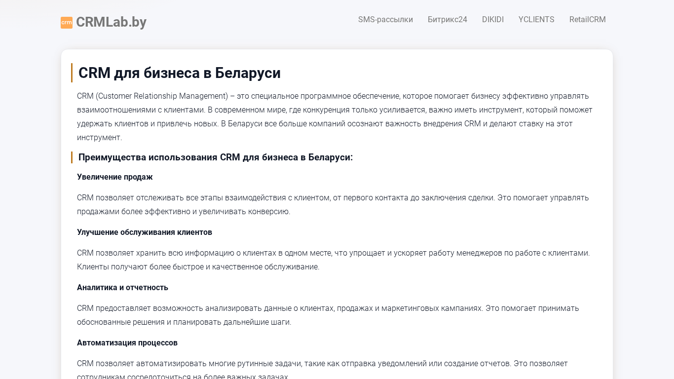Open the CRMLab.by home link

(x=111, y=22)
